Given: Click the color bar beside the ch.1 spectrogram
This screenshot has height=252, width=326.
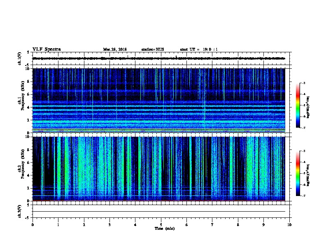Looking at the screenshot, I should 298,105.
